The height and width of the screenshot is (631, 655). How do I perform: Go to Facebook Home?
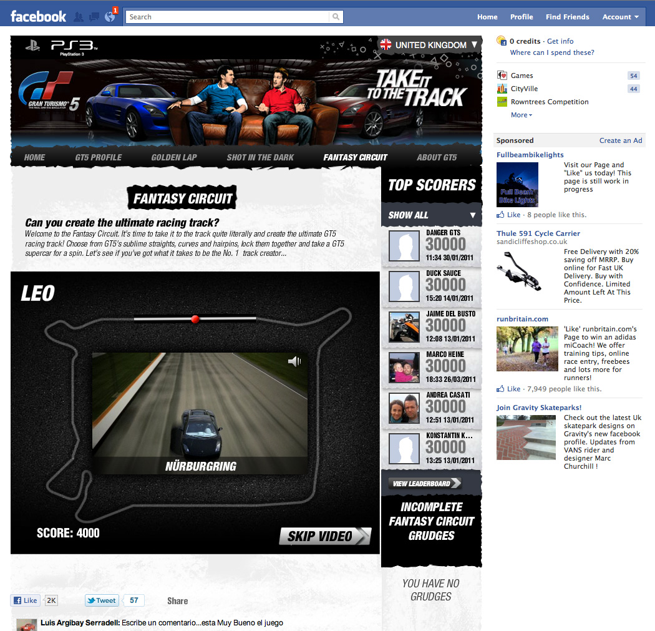(487, 17)
